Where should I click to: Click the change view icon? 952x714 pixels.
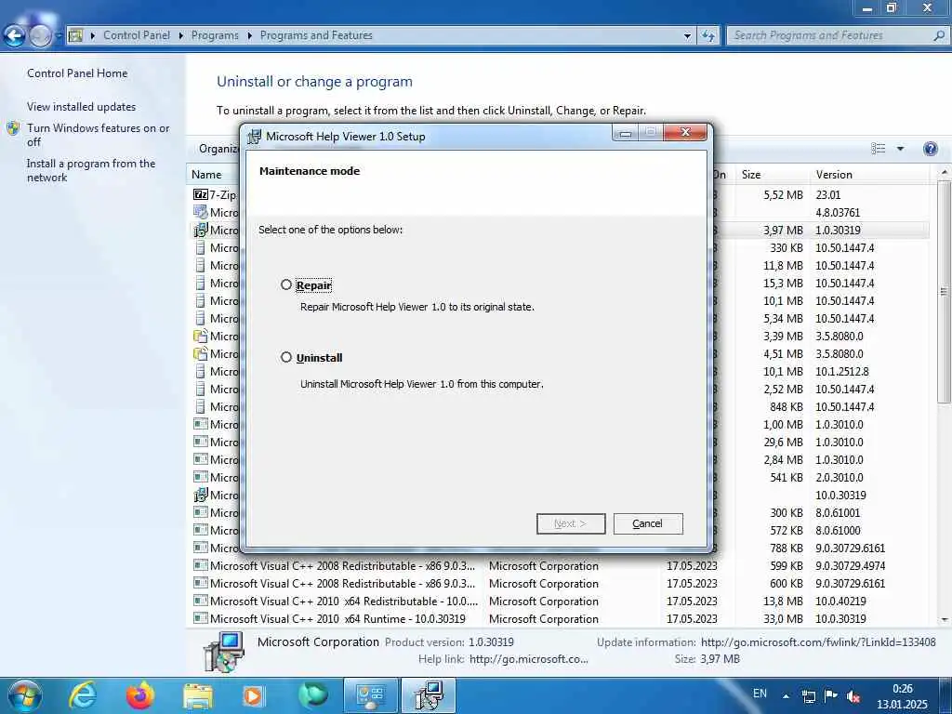[878, 149]
